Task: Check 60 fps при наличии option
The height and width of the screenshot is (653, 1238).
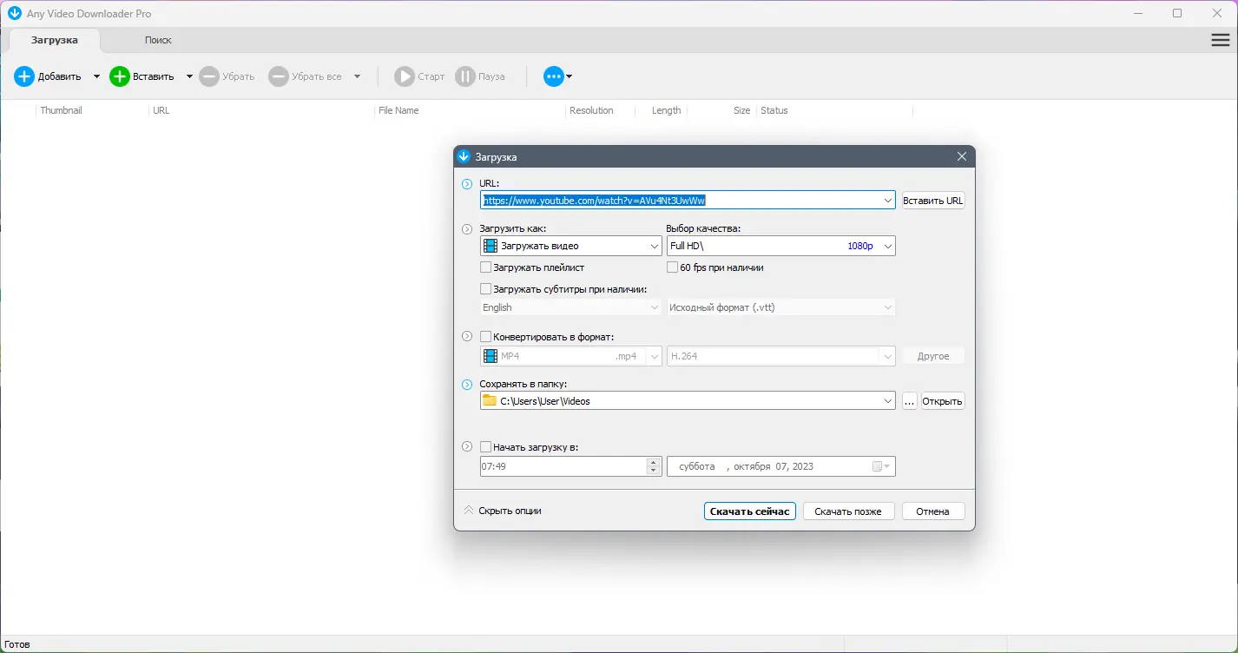Action: 672,267
